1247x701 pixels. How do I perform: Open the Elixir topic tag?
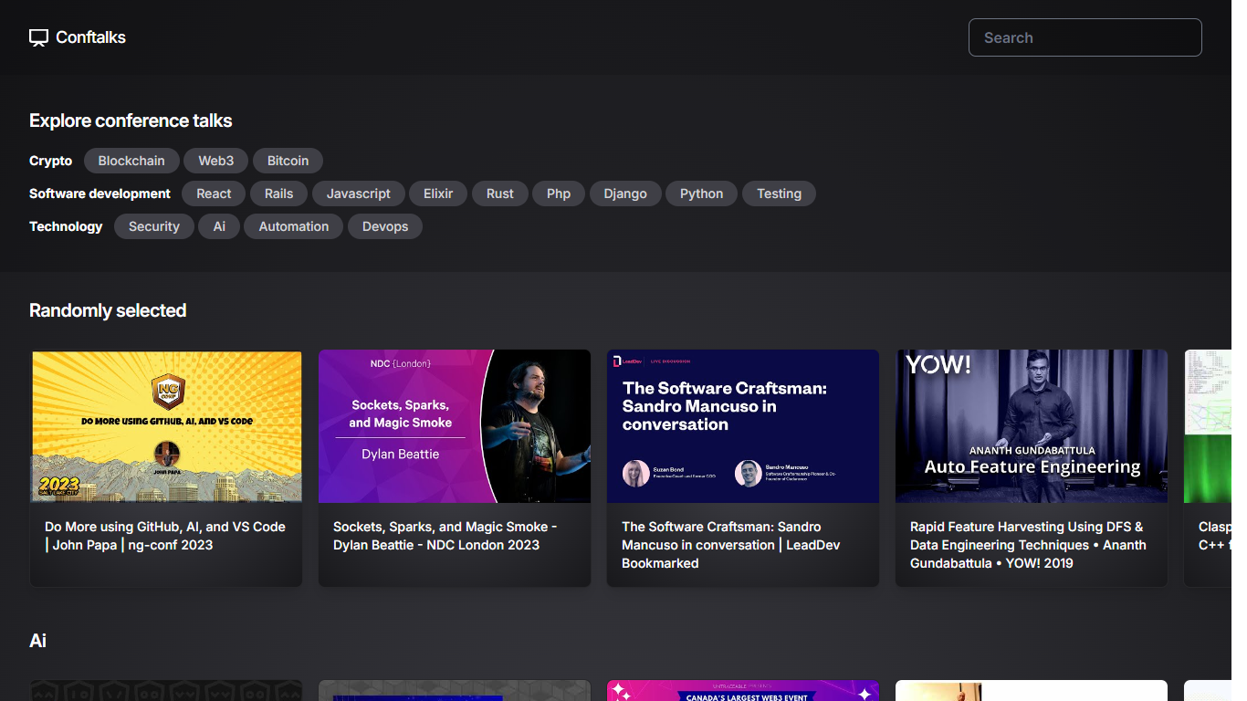(x=438, y=194)
